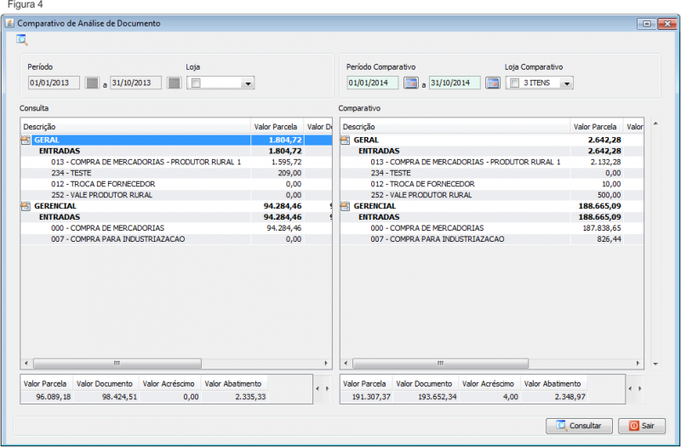Screen dimensions: 681x447
Task: Click the GERENCIAL folder icon in Comparativo
Action: pyautogui.click(x=345, y=206)
